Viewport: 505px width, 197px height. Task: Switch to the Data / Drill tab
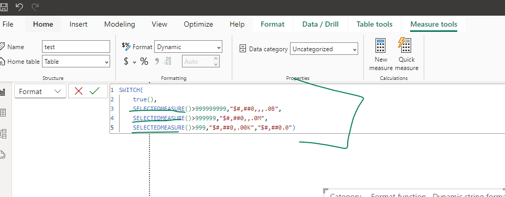coord(320,25)
